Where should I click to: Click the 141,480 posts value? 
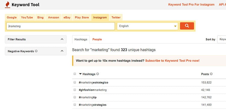click(206, 105)
